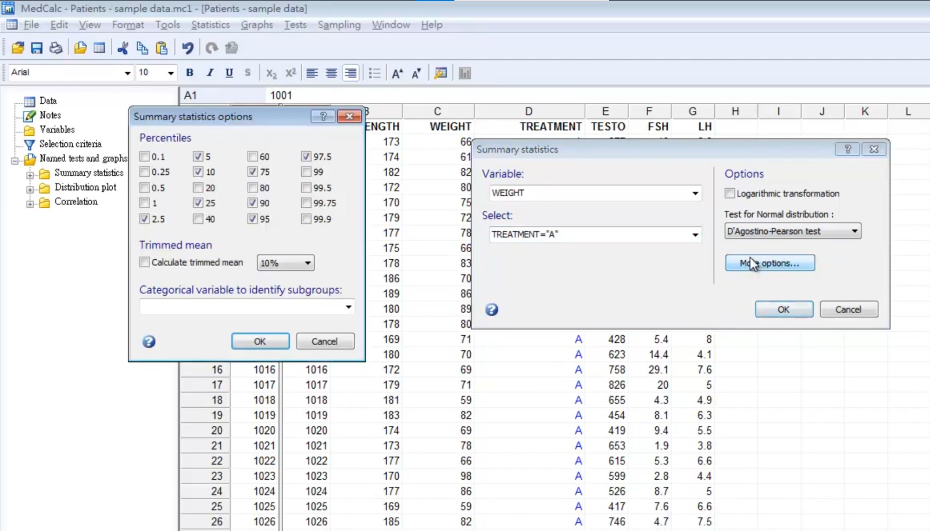The width and height of the screenshot is (930, 531).
Task: Click the Save diskette icon
Action: (37, 48)
